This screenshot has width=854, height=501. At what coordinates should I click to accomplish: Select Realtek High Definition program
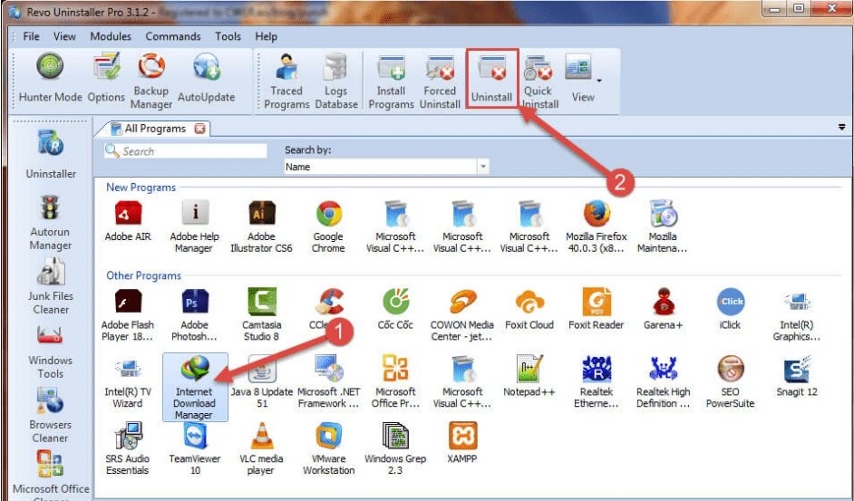tap(663, 381)
